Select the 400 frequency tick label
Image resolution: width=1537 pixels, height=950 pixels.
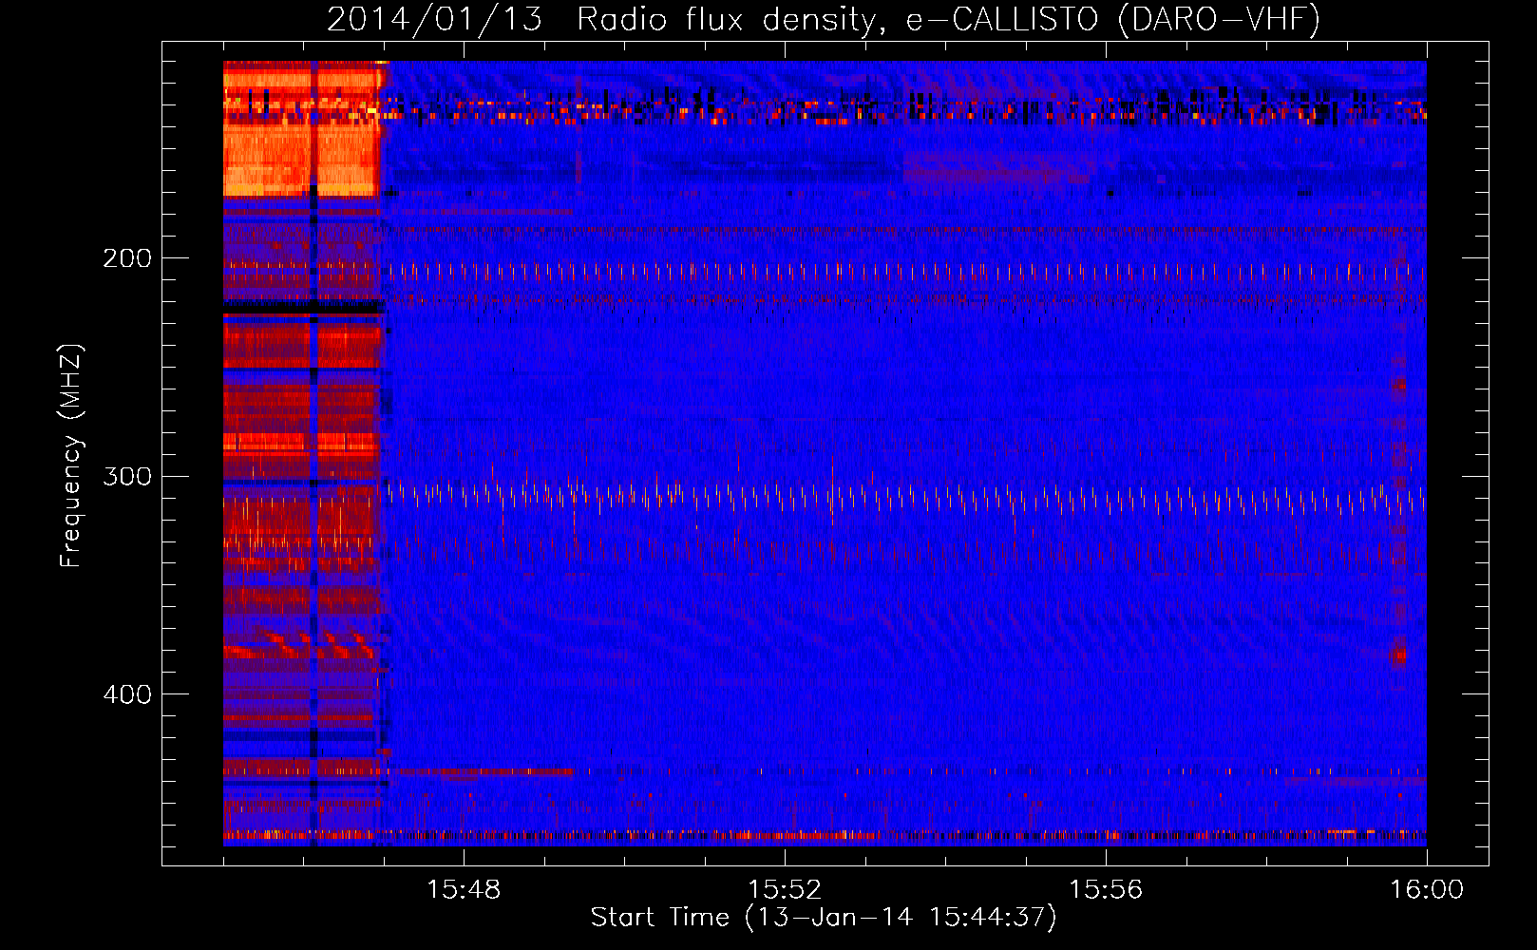127,694
